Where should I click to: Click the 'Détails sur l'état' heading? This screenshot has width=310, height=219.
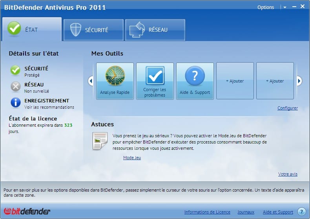pos(34,54)
